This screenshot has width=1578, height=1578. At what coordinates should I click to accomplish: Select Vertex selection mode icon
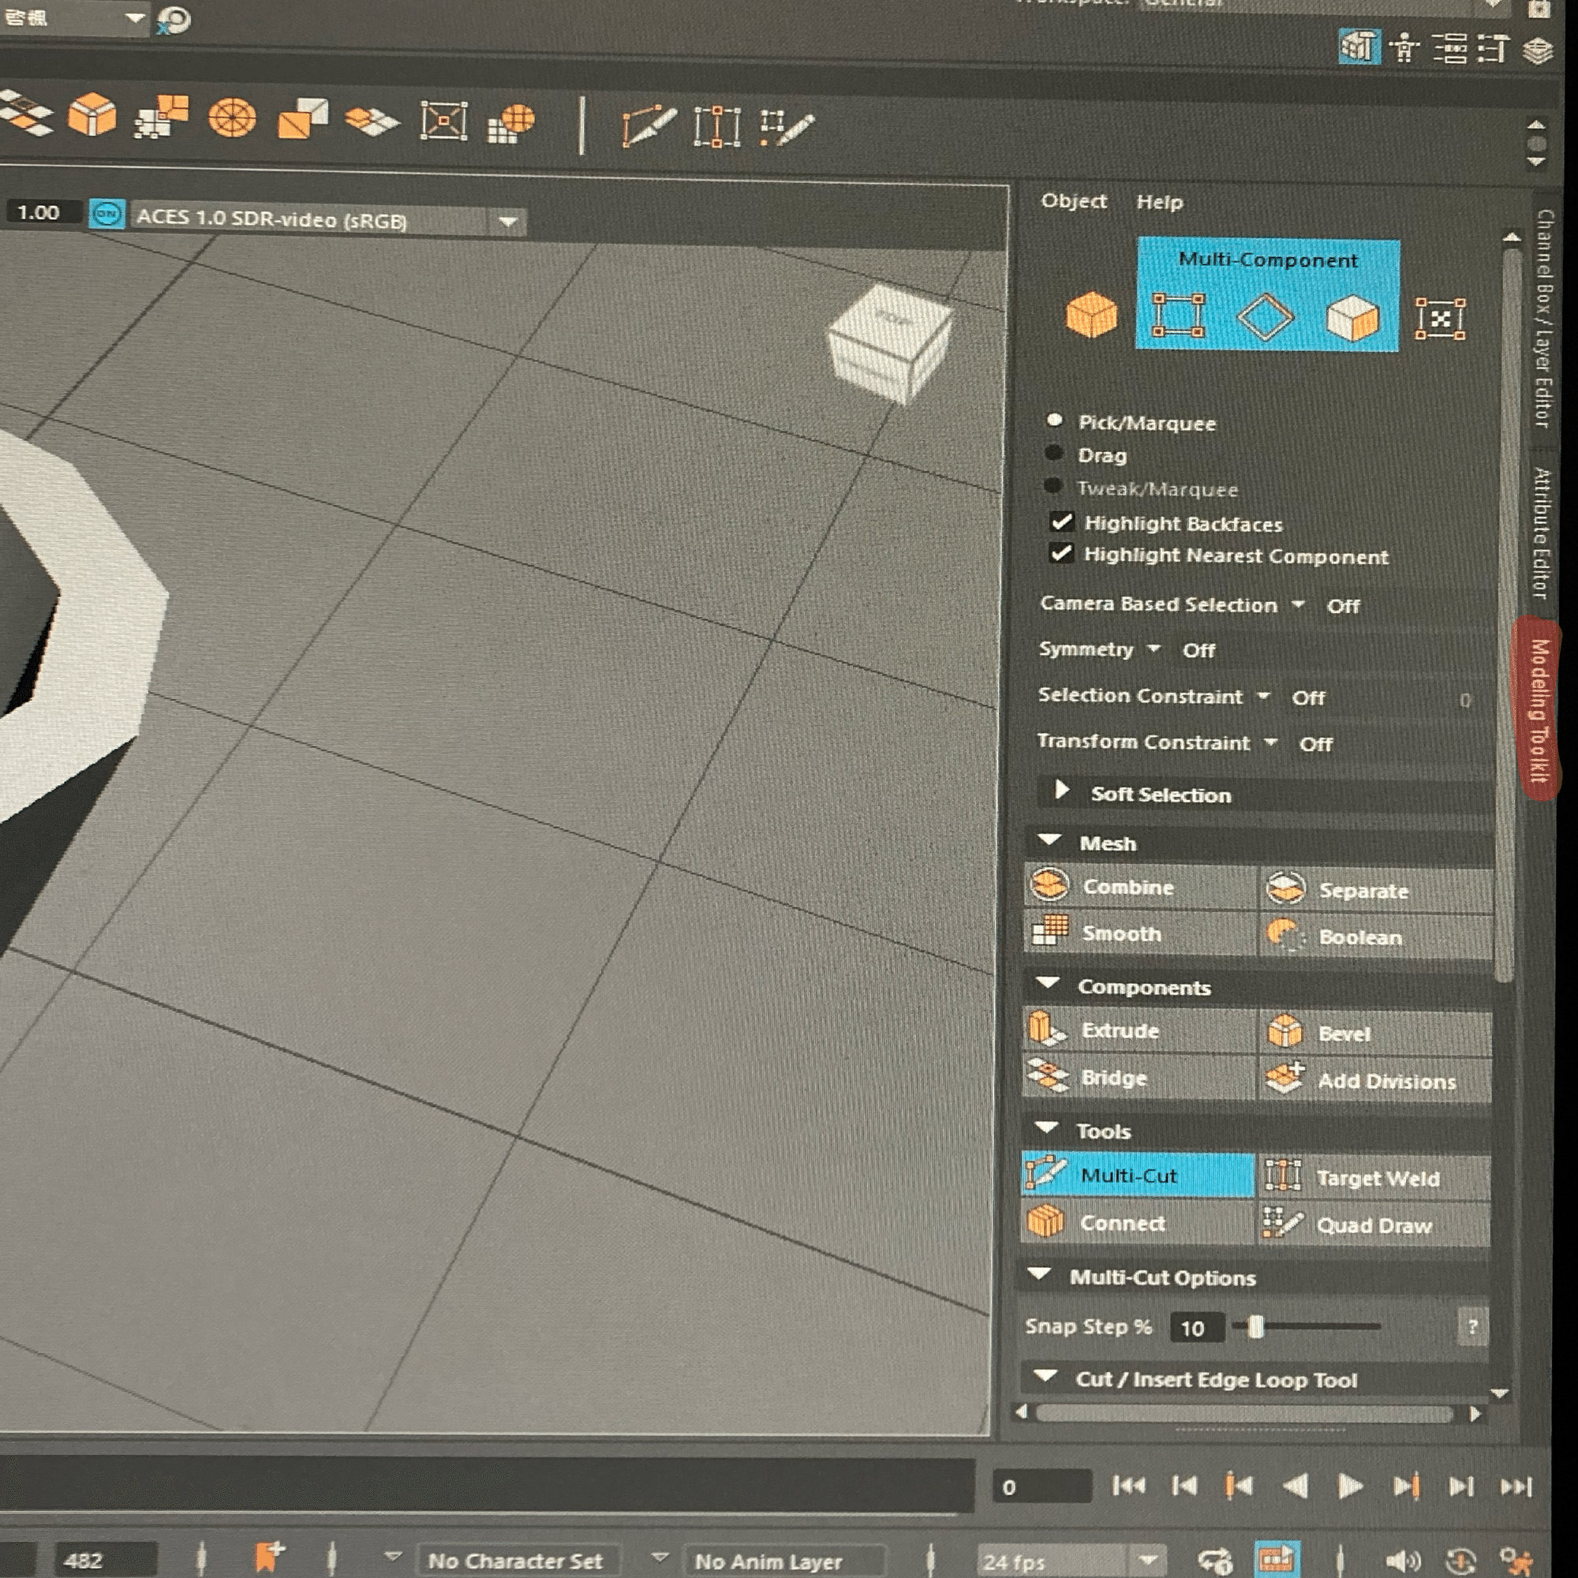tap(1177, 316)
